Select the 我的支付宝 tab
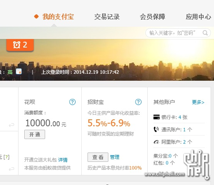This screenshot has height=185, width=214. (x=58, y=17)
